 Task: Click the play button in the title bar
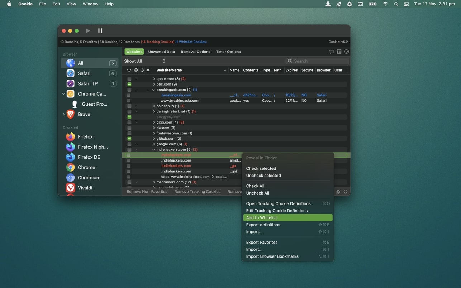88,31
